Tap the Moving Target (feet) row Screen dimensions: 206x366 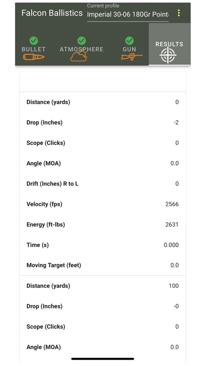pyautogui.click(x=103, y=265)
